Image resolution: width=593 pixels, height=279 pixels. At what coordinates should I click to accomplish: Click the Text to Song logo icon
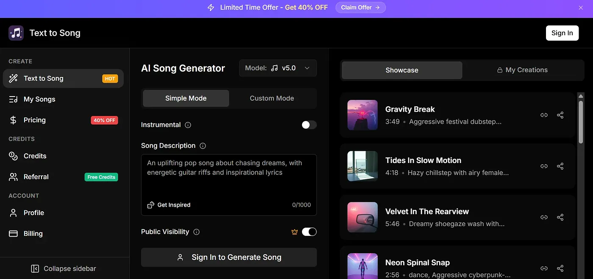tap(16, 33)
